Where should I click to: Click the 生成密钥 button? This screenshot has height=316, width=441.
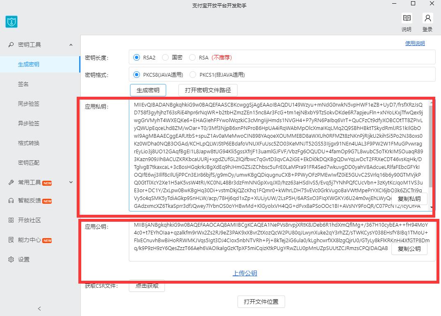pos(148,90)
